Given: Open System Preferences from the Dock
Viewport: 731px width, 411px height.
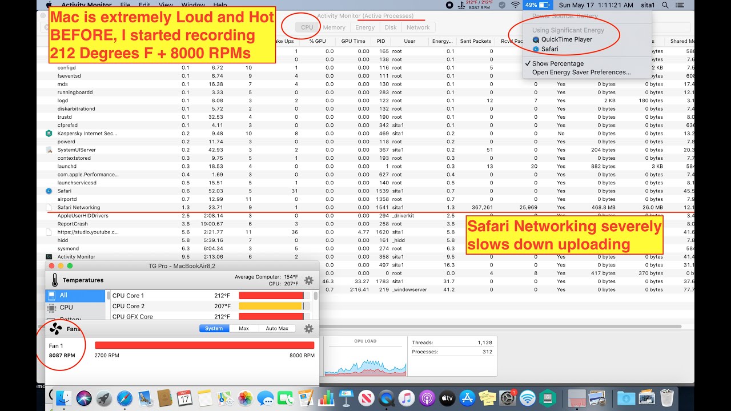Looking at the screenshot, I should click(508, 398).
